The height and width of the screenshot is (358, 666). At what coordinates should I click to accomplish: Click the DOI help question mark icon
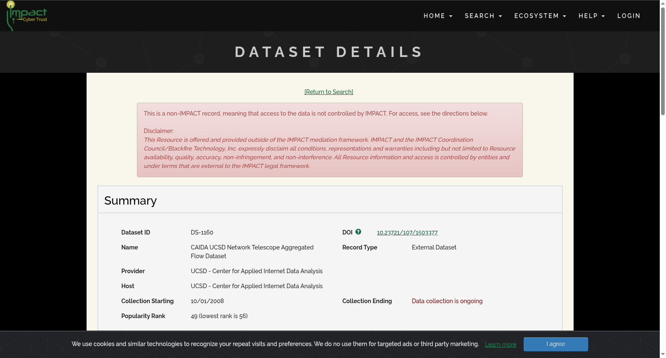pos(358,232)
